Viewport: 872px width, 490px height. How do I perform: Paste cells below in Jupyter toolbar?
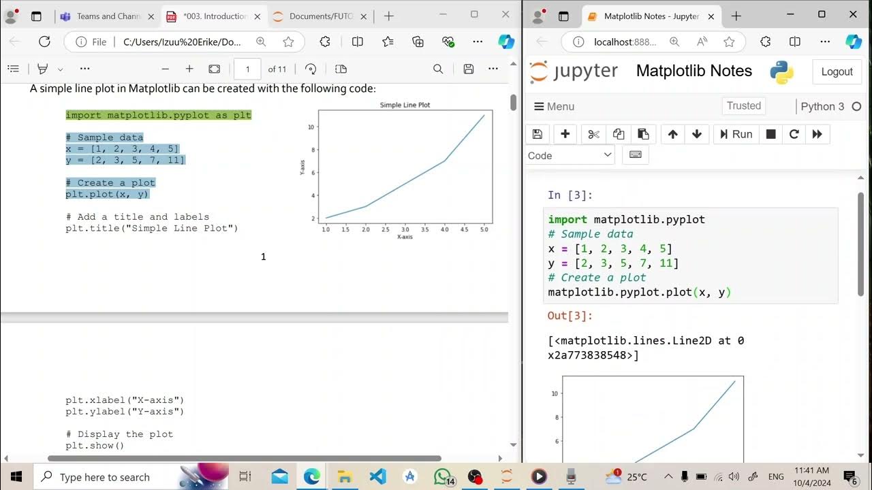pos(643,134)
